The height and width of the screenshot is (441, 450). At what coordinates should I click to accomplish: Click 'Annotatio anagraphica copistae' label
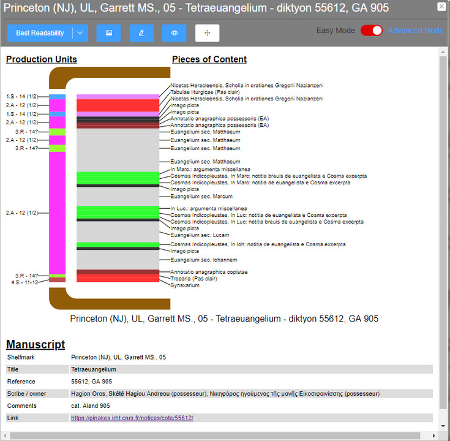pyautogui.click(x=209, y=272)
